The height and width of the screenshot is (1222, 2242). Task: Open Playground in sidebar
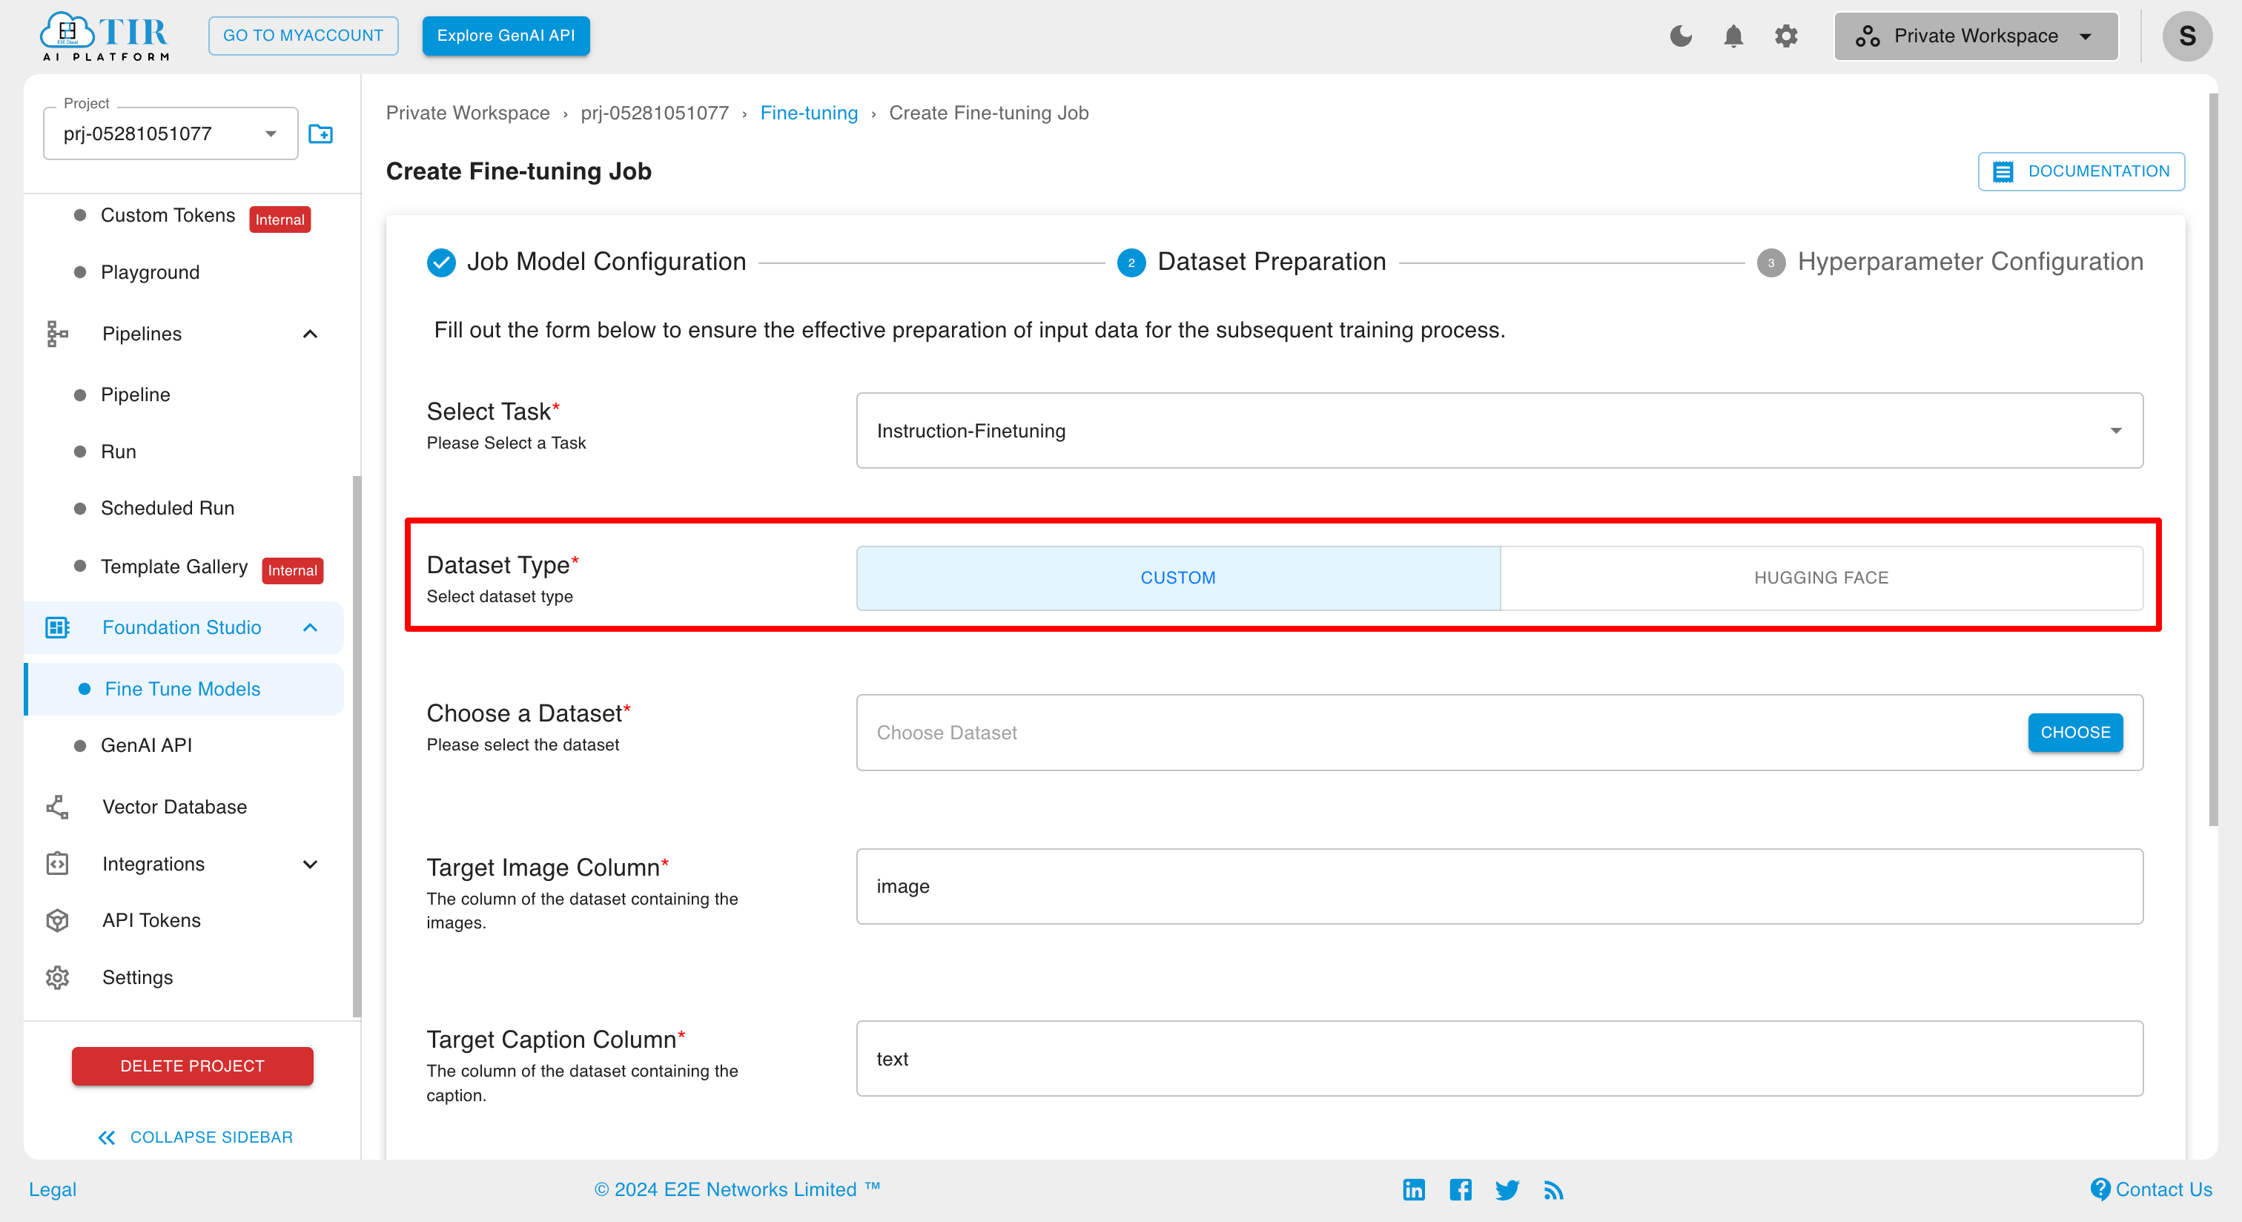pyautogui.click(x=150, y=272)
